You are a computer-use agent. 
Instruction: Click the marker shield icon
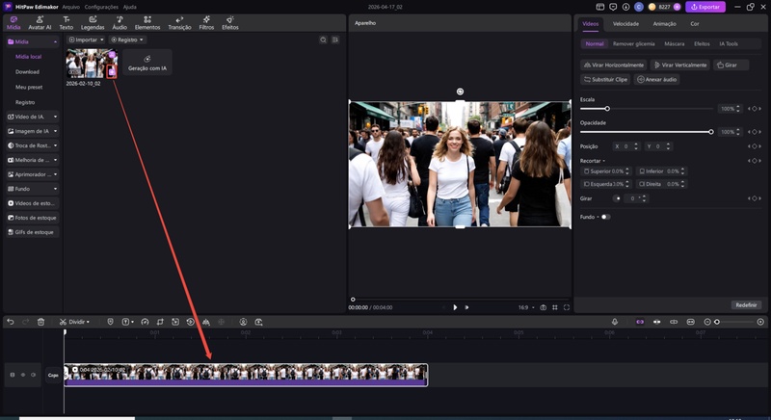110,322
